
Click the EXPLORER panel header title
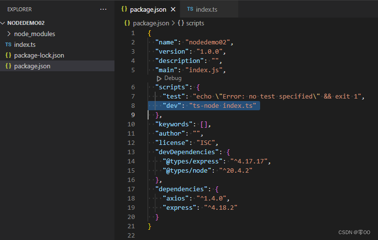pyautogui.click(x=19, y=9)
